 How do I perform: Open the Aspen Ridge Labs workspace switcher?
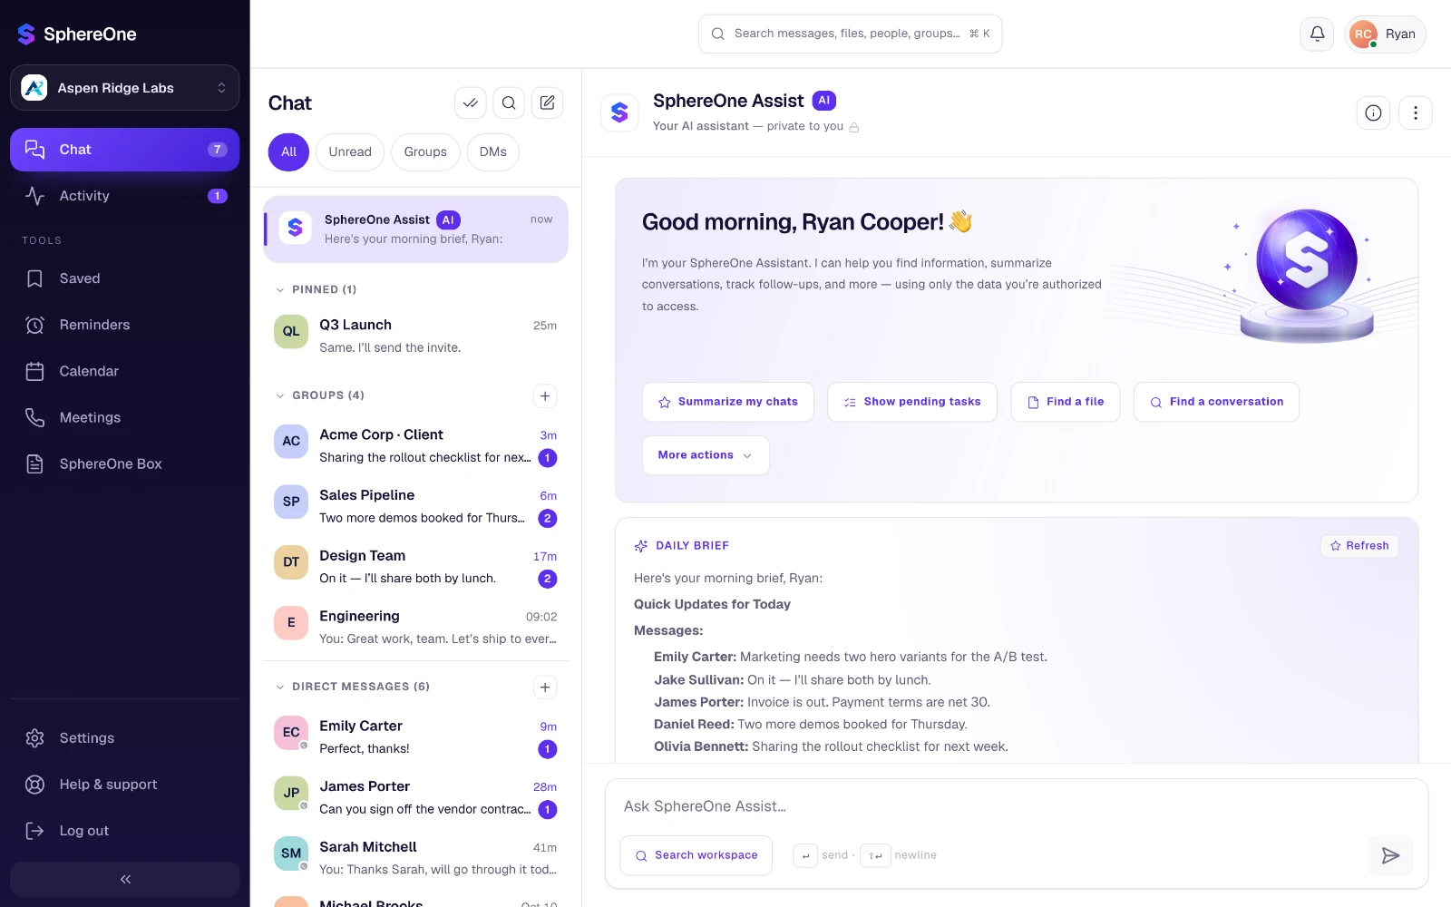tap(125, 88)
